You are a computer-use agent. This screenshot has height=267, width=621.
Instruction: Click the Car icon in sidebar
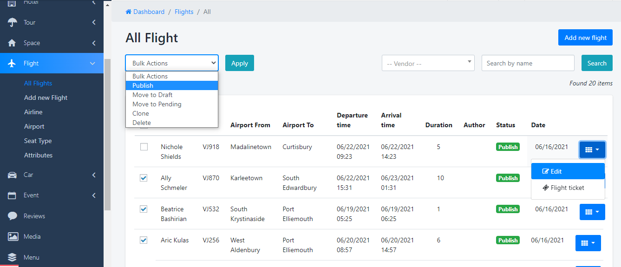pos(13,175)
